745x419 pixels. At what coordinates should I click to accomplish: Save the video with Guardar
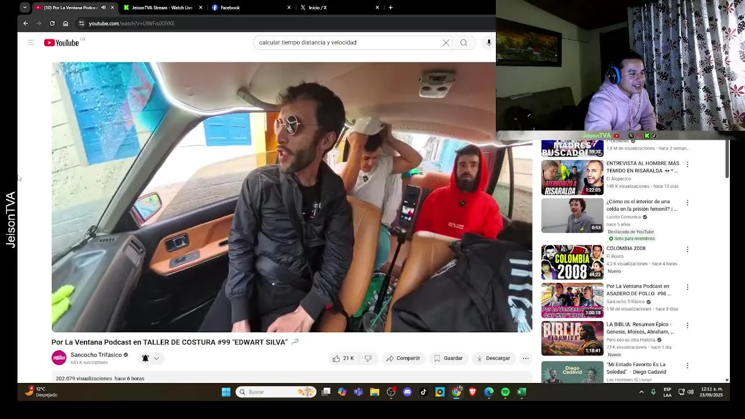point(448,358)
